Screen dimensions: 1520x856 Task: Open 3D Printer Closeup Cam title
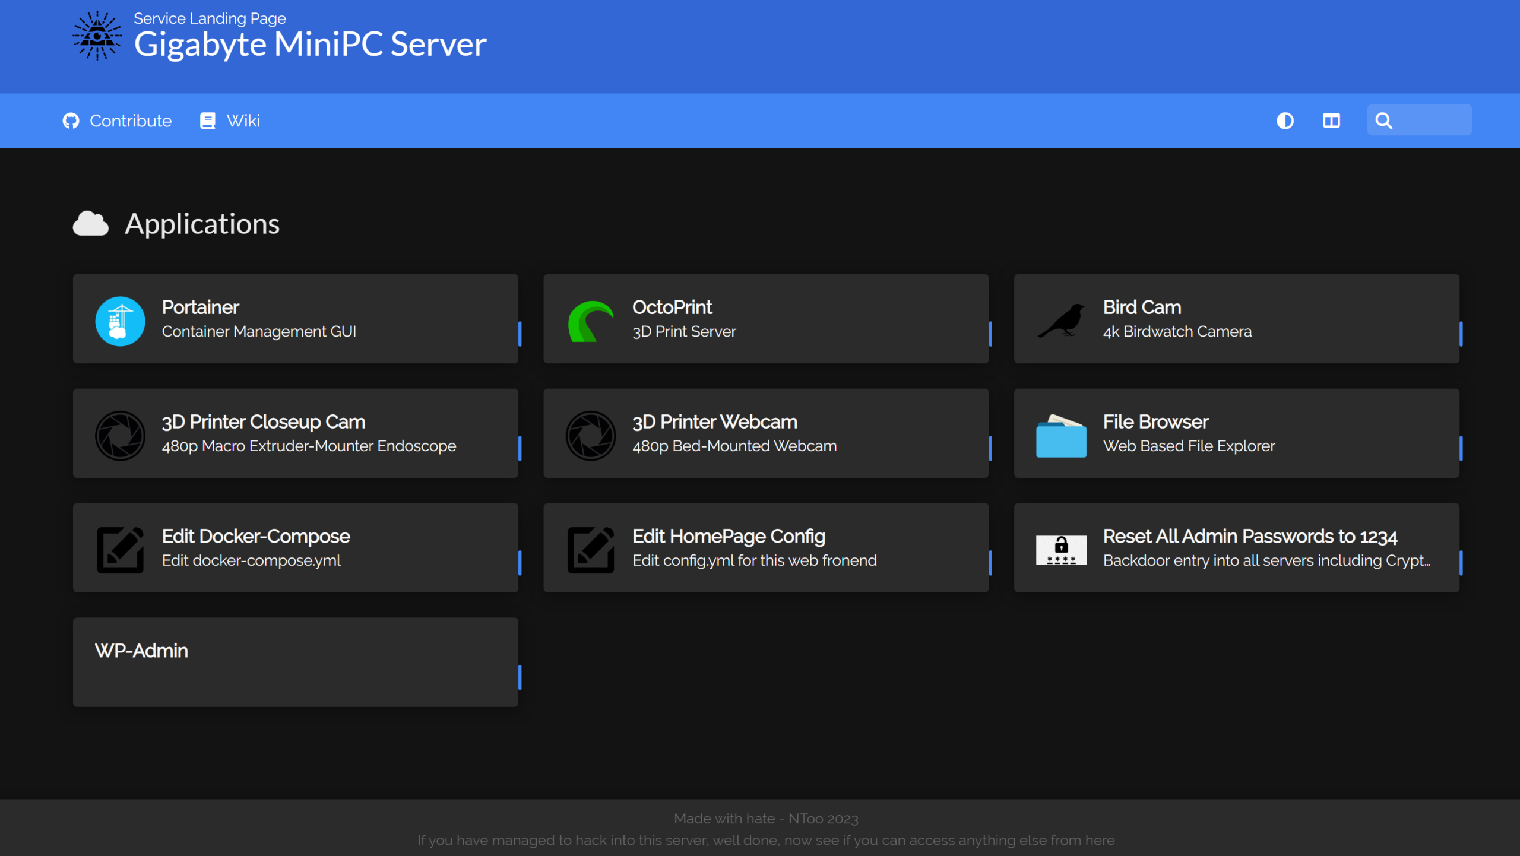point(264,422)
